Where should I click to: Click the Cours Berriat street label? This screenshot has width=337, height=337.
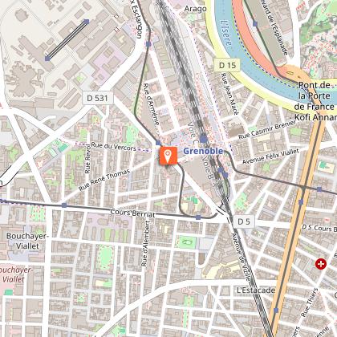point(132,213)
